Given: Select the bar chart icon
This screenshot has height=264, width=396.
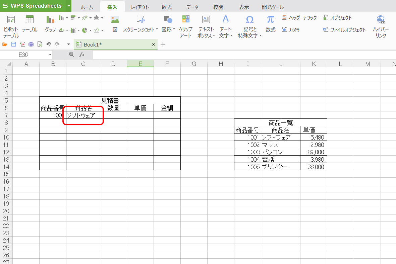Looking at the screenshot, I should (73, 18).
